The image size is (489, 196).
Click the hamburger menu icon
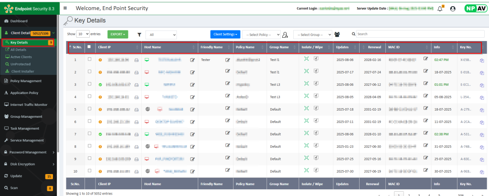65,8
